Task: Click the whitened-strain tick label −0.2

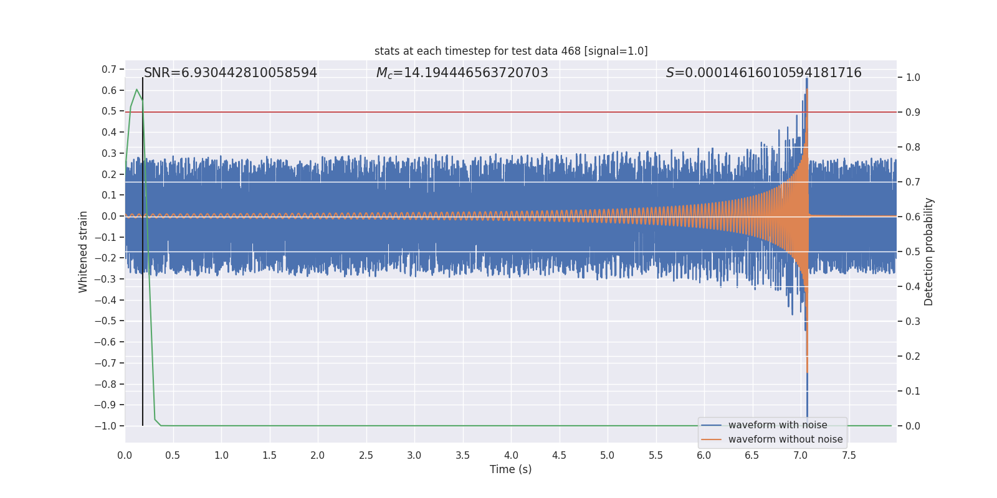Action: (x=105, y=258)
